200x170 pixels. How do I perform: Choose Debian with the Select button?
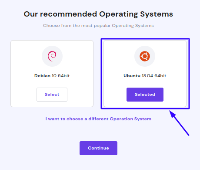pyautogui.click(x=52, y=95)
